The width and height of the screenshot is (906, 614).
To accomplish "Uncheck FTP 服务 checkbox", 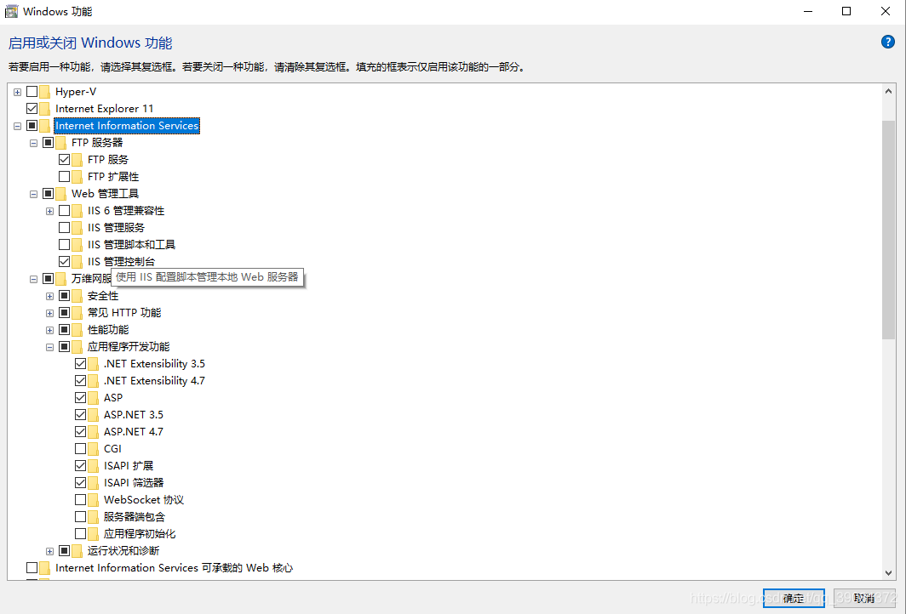I will point(64,159).
